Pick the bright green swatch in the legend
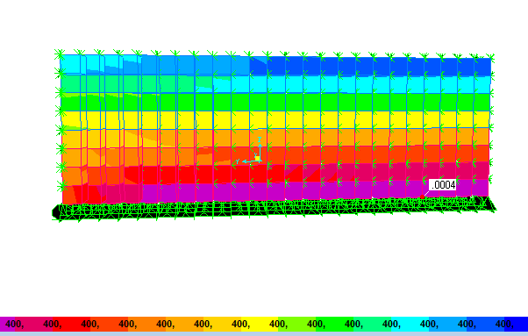The image size is (528, 336). pyautogui.click(x=335, y=324)
